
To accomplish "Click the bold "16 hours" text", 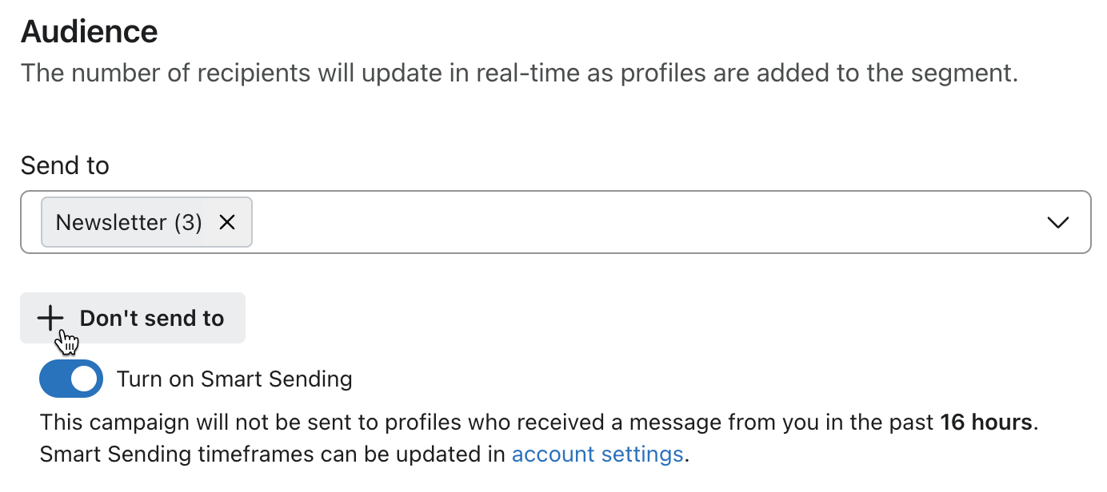I will pos(985,422).
